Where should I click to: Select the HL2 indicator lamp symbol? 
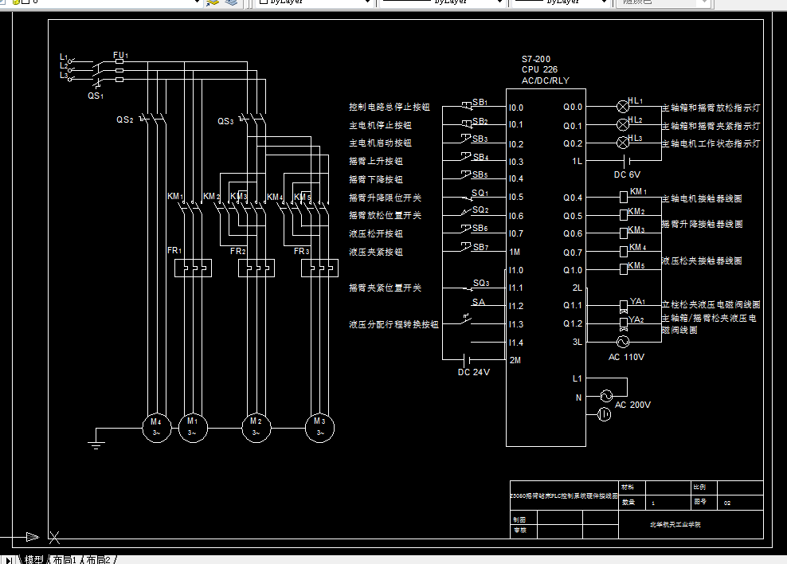point(622,124)
